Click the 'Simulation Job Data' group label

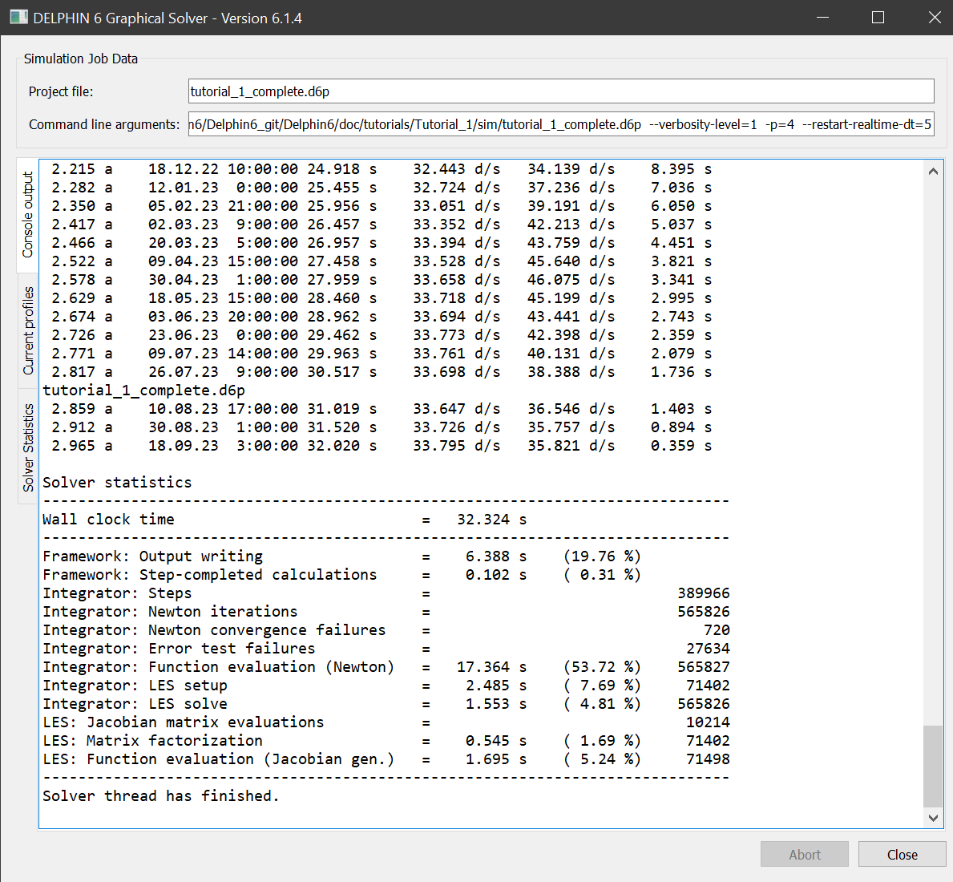pos(81,59)
